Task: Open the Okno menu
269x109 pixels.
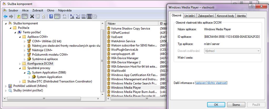Action: [51, 10]
